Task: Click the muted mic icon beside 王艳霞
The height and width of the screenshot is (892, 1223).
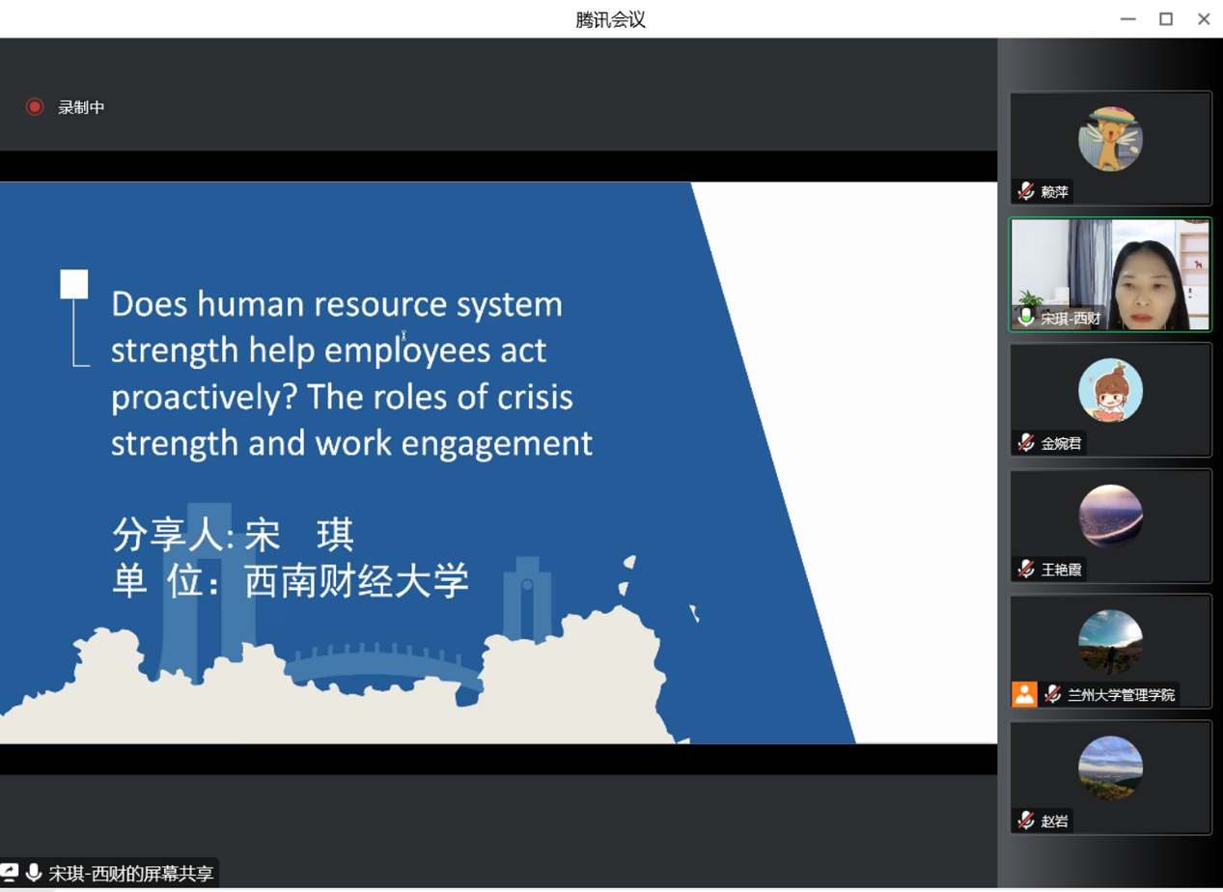Action: pyautogui.click(x=1026, y=570)
